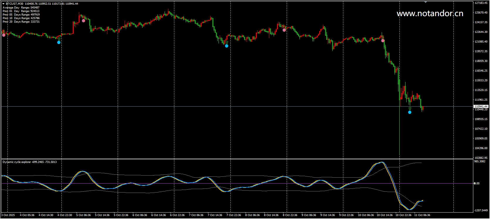This screenshot has height=219, width=490.
Task: Click the blue dot signal near 7 Oct 22:36
Action: (227, 46)
